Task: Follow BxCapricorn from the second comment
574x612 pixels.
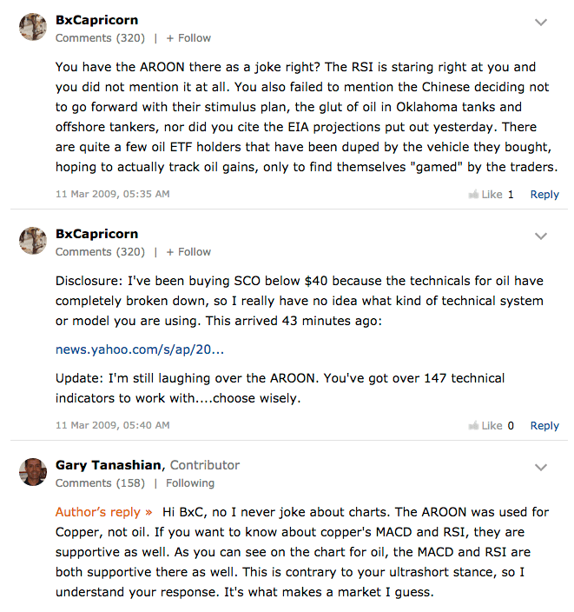Action: pyautogui.click(x=188, y=252)
